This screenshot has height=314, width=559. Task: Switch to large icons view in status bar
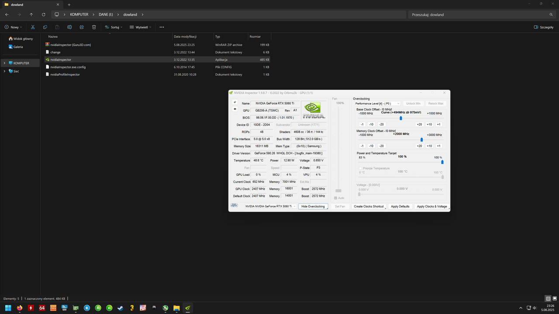point(555,299)
